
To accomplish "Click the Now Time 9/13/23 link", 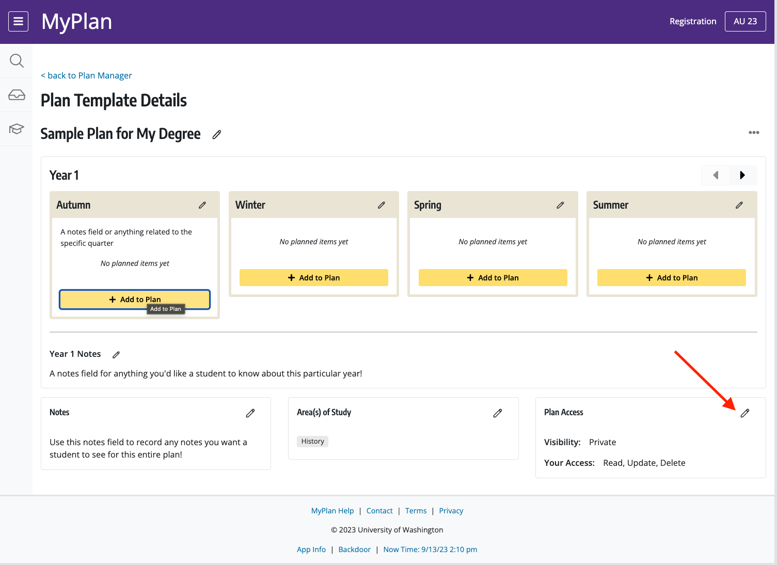I will [x=430, y=550].
